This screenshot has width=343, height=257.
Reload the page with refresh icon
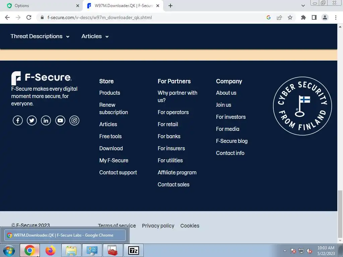tap(29, 17)
